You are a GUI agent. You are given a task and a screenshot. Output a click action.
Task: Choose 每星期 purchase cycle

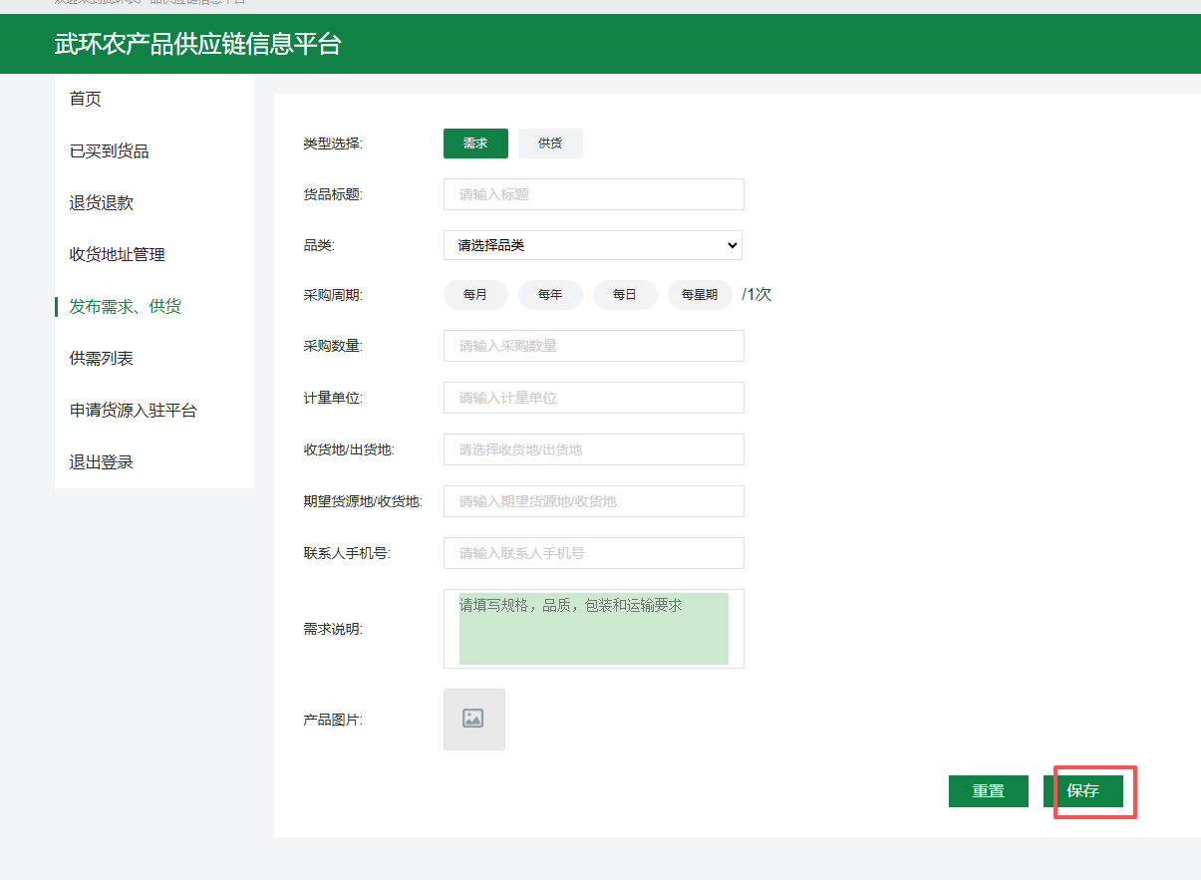point(700,295)
